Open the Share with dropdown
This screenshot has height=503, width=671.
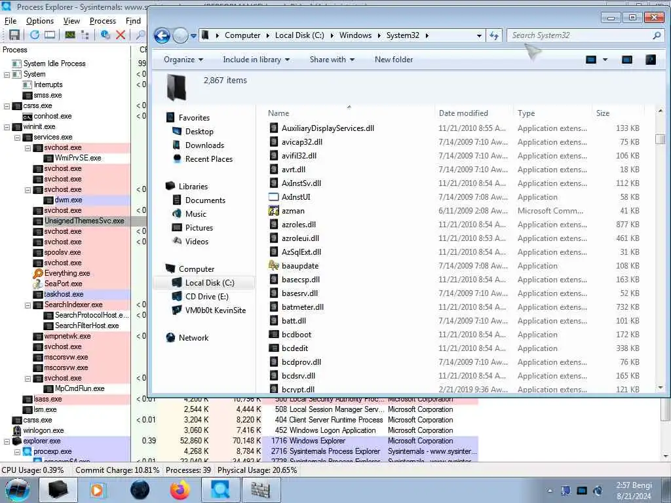pos(332,60)
